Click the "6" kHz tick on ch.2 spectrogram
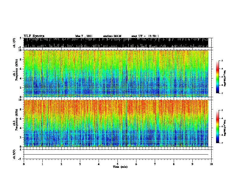This screenshot has width=238, height=184. point(21,118)
